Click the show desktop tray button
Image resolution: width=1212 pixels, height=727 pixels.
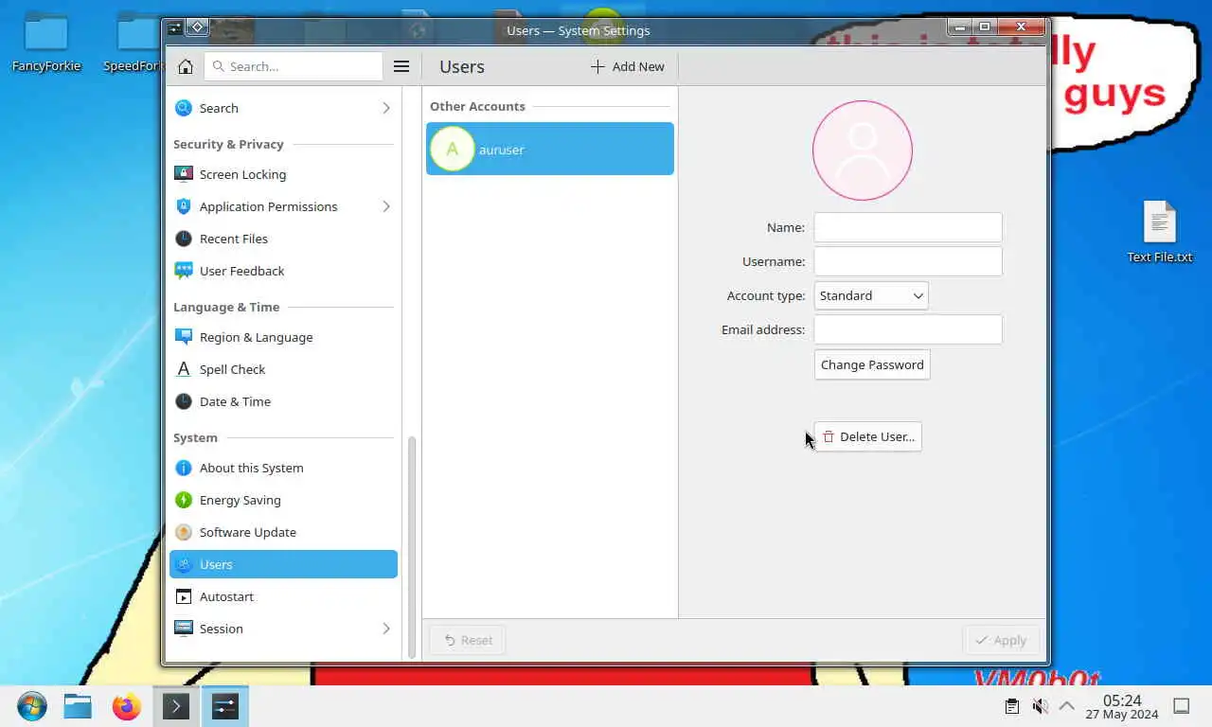coord(1182,706)
